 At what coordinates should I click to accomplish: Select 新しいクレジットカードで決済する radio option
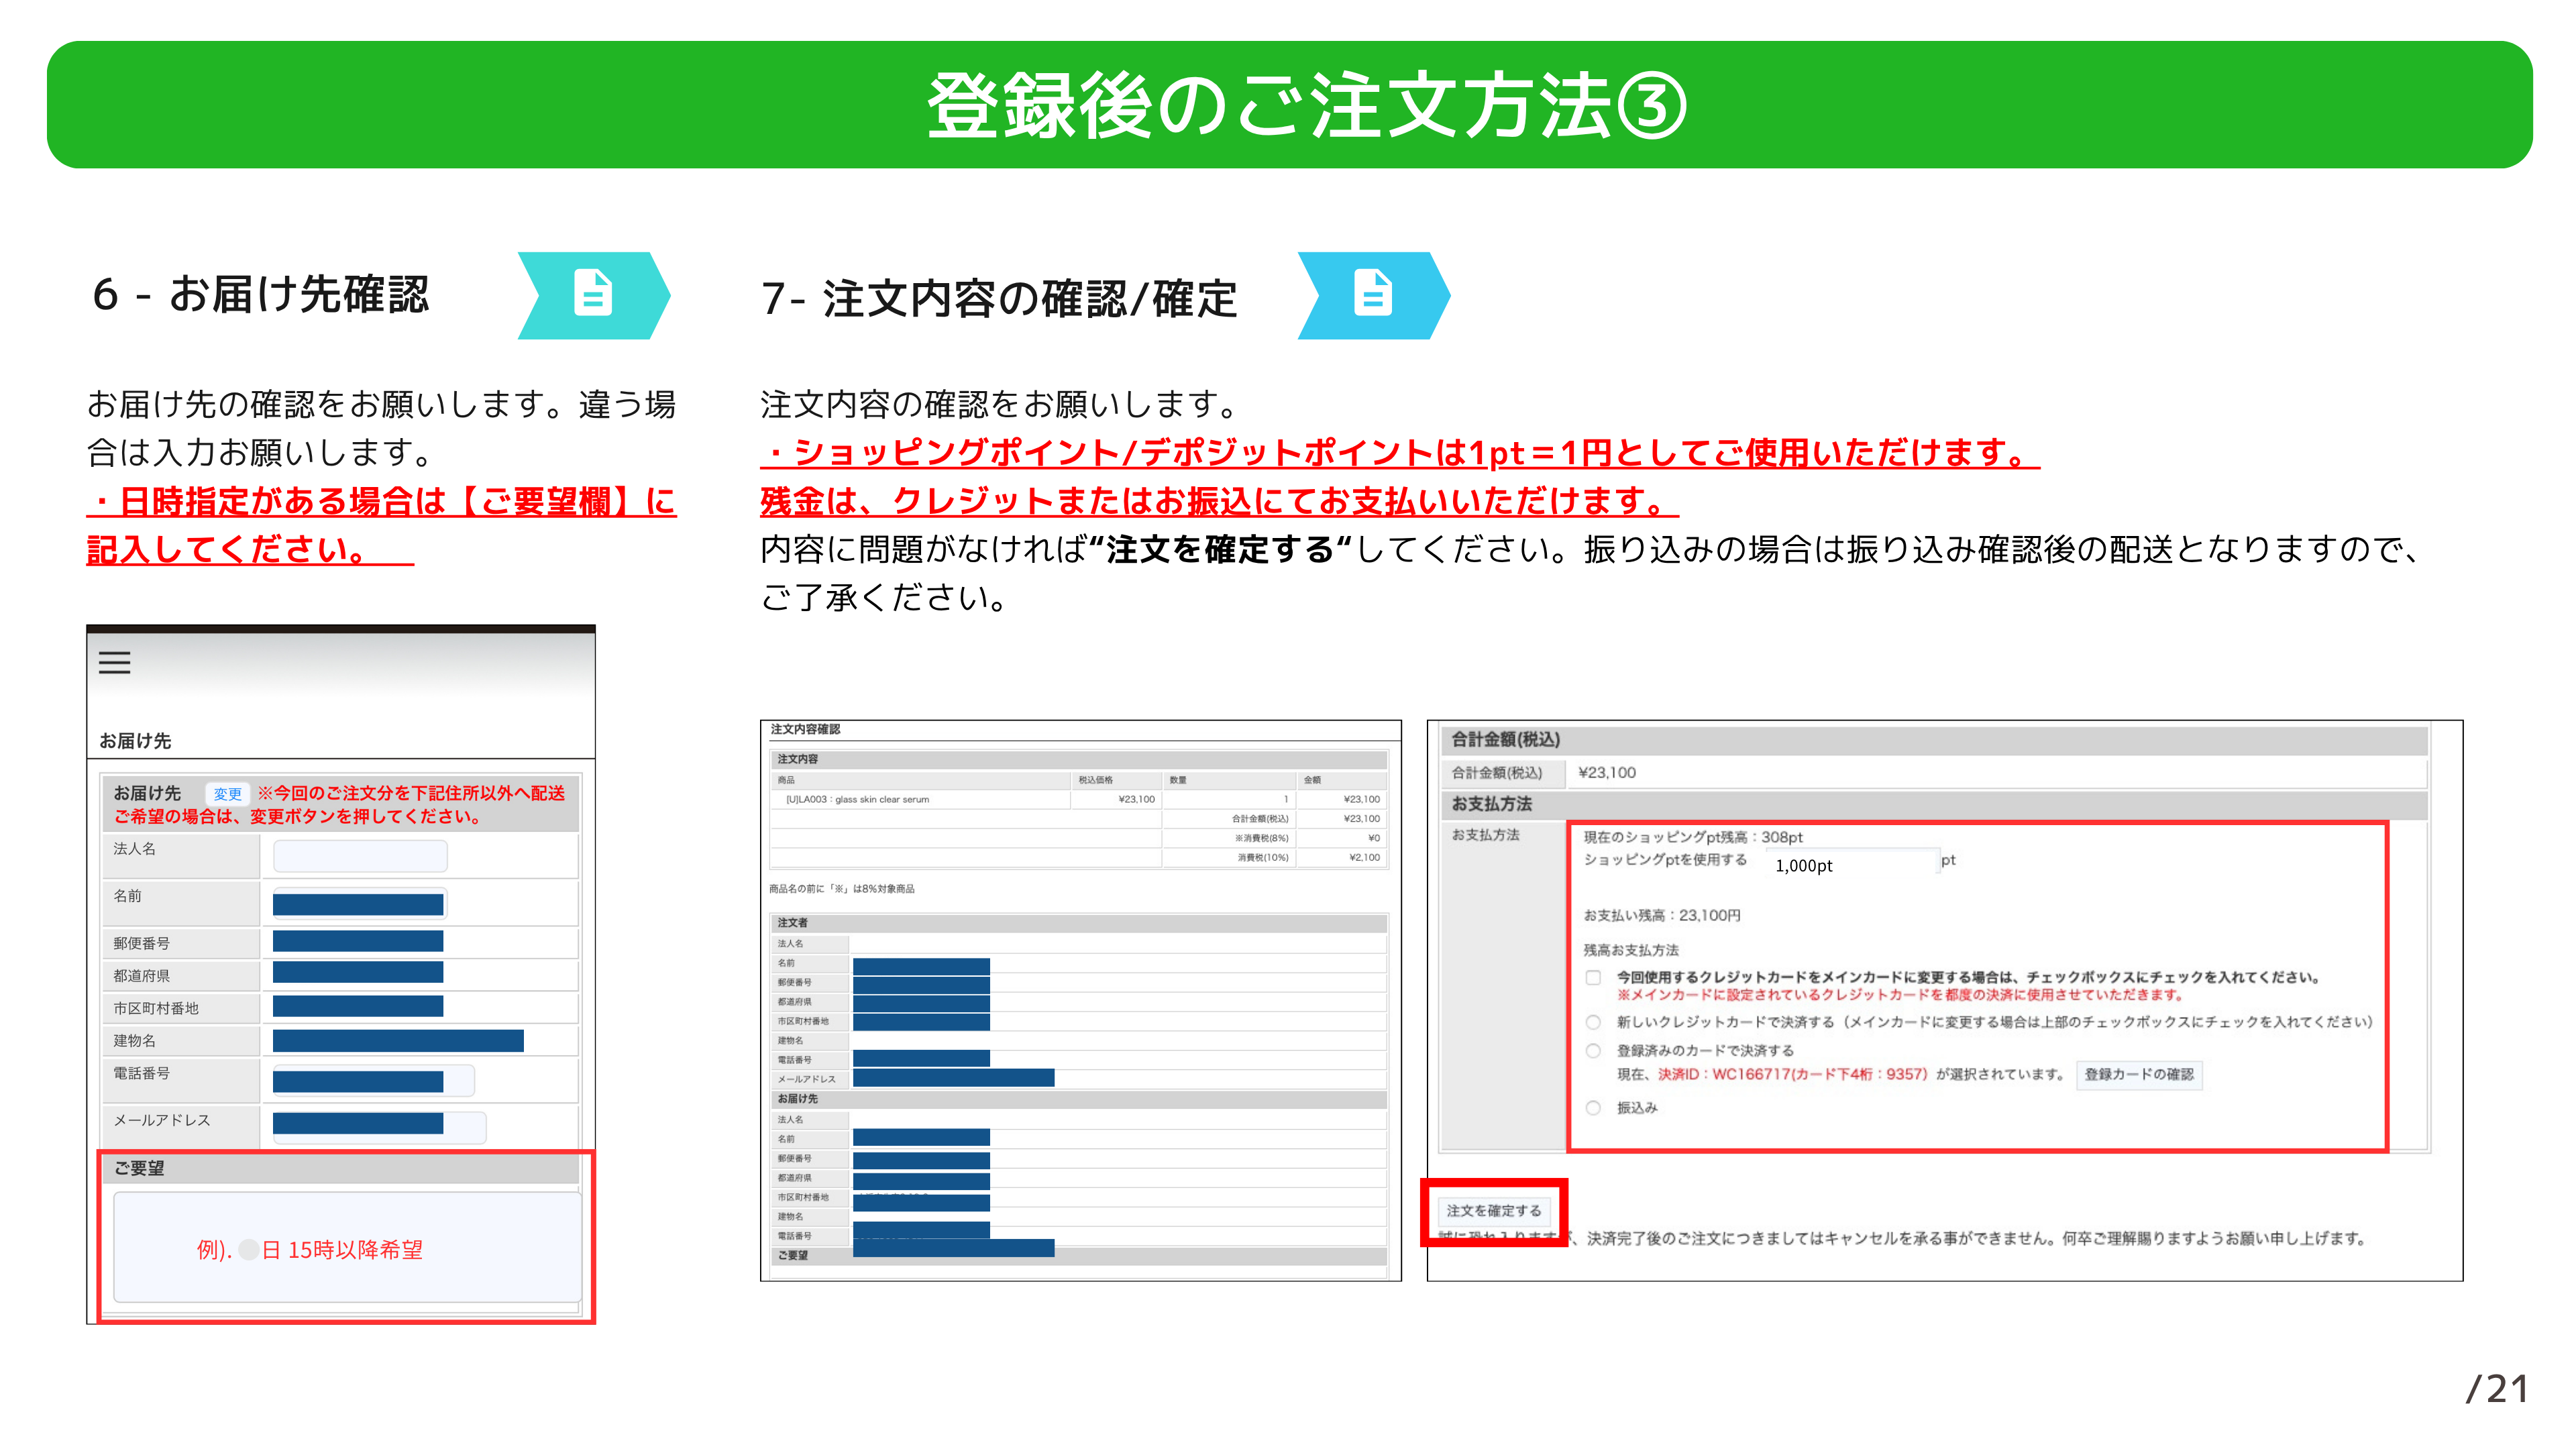[1593, 1022]
